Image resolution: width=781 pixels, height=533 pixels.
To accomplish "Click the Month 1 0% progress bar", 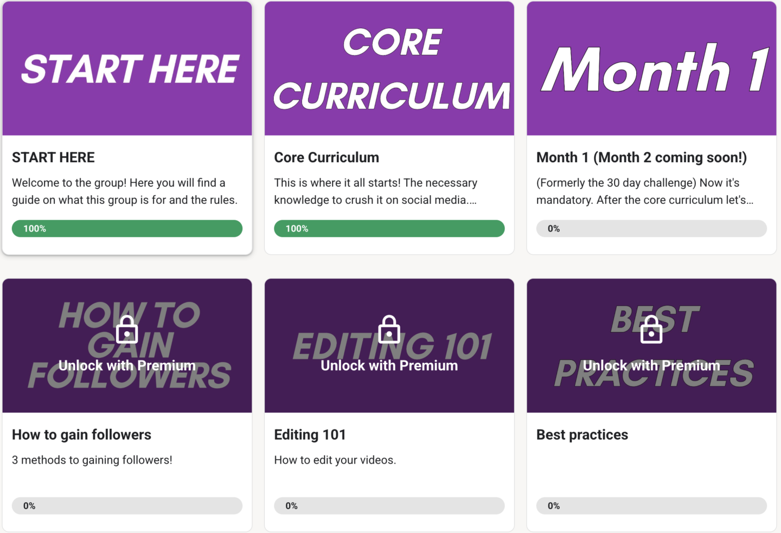I will [x=651, y=229].
